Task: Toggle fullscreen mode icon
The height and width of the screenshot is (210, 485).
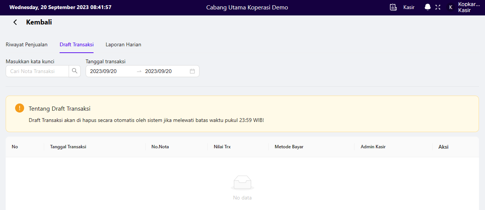Action: coord(438,7)
